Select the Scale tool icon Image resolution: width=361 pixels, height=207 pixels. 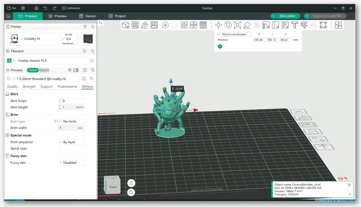tap(238, 25)
